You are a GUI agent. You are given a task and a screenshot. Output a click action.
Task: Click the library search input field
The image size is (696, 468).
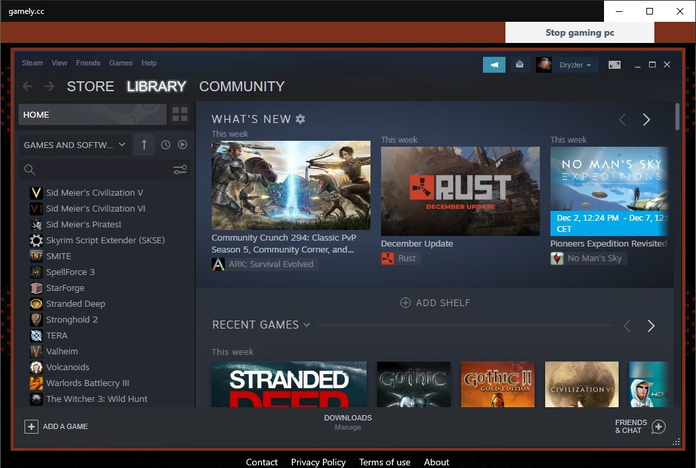pyautogui.click(x=103, y=169)
